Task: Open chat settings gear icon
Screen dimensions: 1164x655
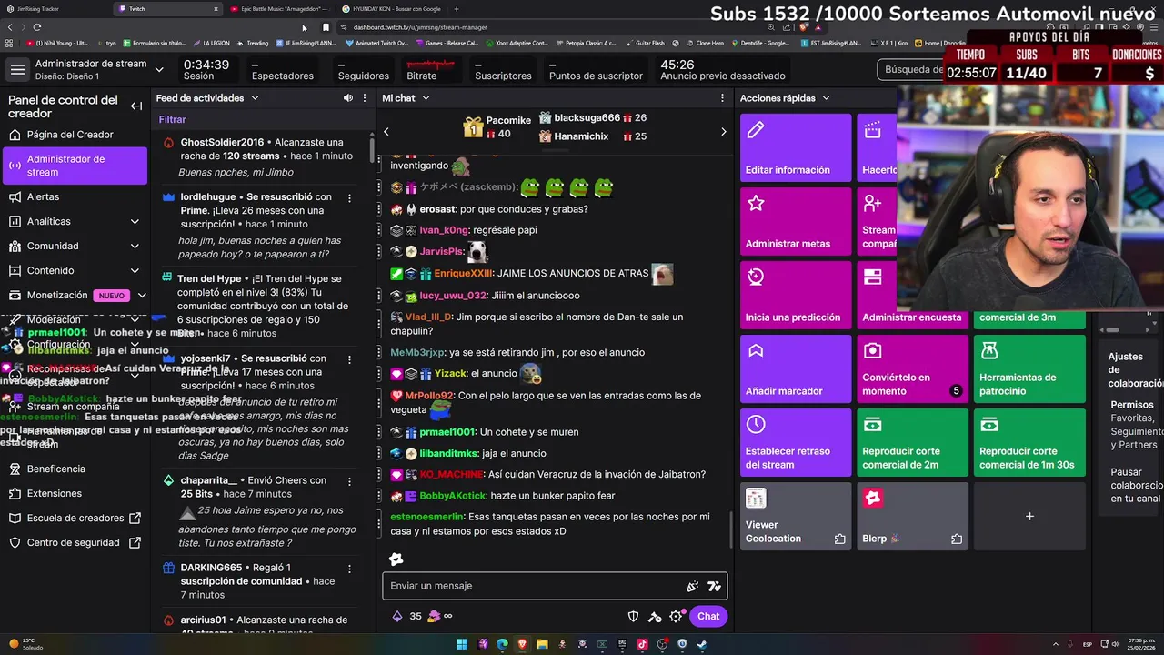Action: 676,616
